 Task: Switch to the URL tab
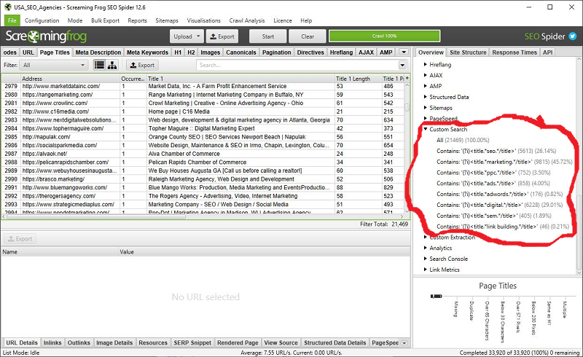tap(28, 52)
